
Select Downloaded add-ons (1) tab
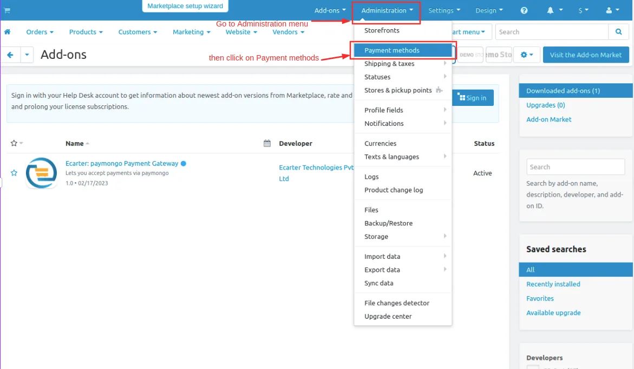[x=576, y=91]
